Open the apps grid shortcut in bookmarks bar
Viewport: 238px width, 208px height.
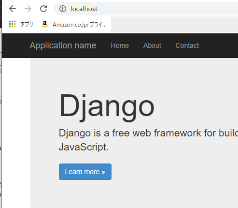click(x=13, y=24)
